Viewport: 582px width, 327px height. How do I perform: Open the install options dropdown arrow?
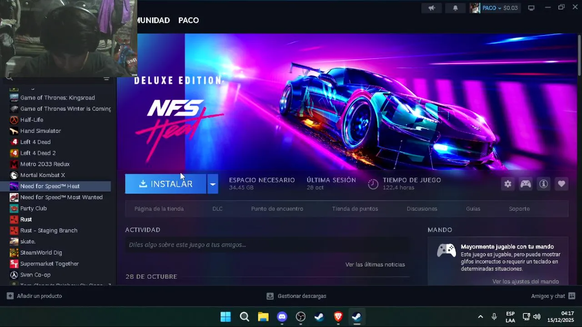tap(212, 184)
